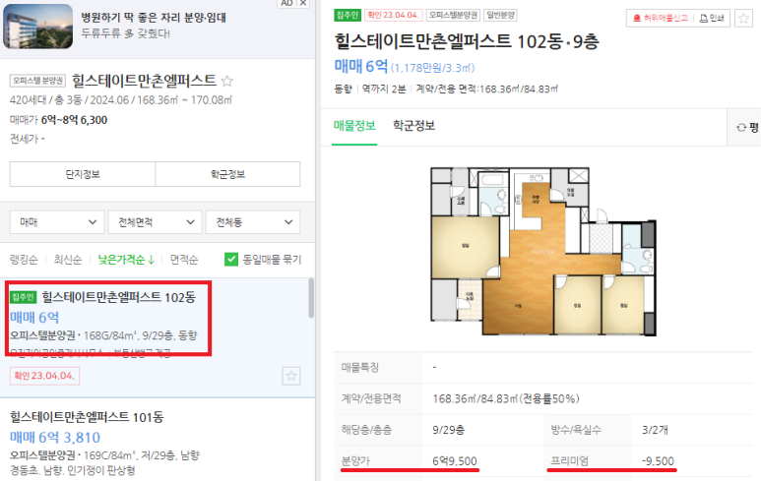This screenshot has width=761, height=481.
Task: Switch to the 학군정보 tab
Action: [x=414, y=126]
